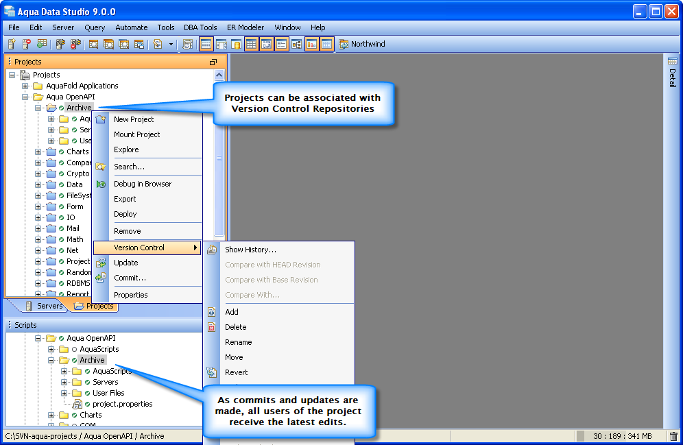Click the hierarchy diagram toolbar icon
Image resolution: width=683 pixels, height=445 pixels.
coord(297,44)
